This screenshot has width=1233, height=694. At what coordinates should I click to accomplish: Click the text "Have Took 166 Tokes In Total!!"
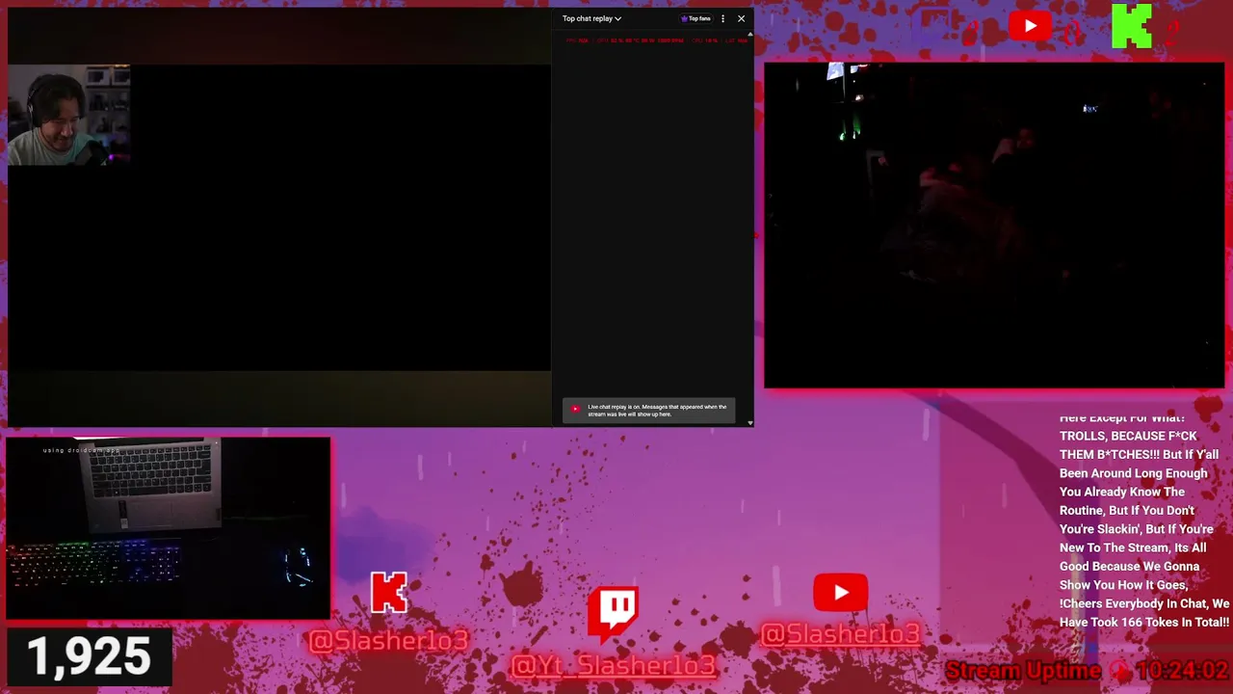tap(1144, 623)
